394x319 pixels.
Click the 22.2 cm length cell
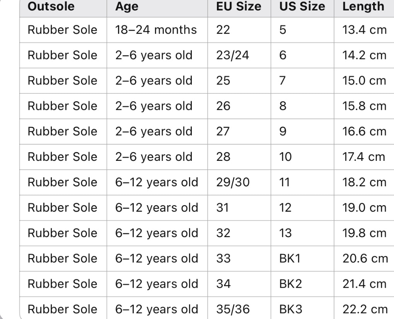click(365, 309)
